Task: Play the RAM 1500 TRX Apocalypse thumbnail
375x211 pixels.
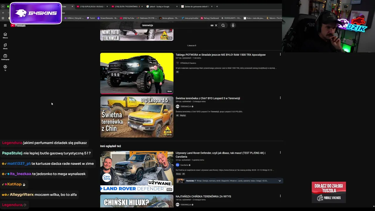Action: click(137, 73)
